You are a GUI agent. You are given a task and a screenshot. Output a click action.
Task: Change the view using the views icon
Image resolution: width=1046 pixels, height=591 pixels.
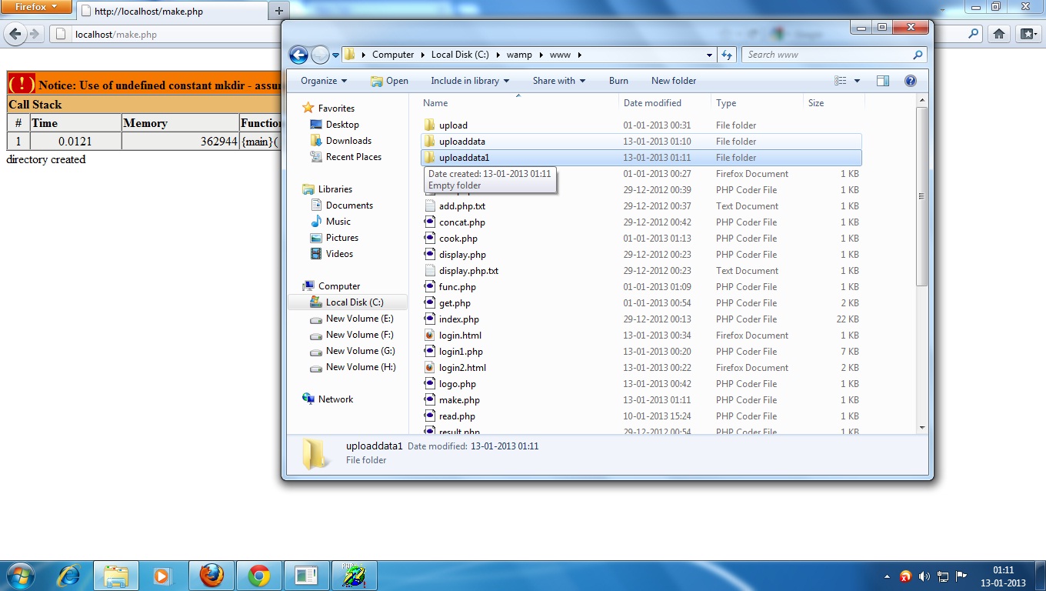click(x=841, y=81)
